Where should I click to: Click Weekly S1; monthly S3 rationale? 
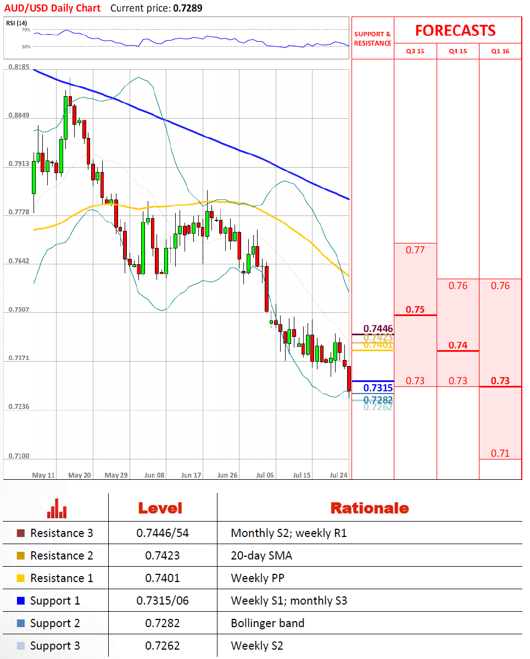289,601
